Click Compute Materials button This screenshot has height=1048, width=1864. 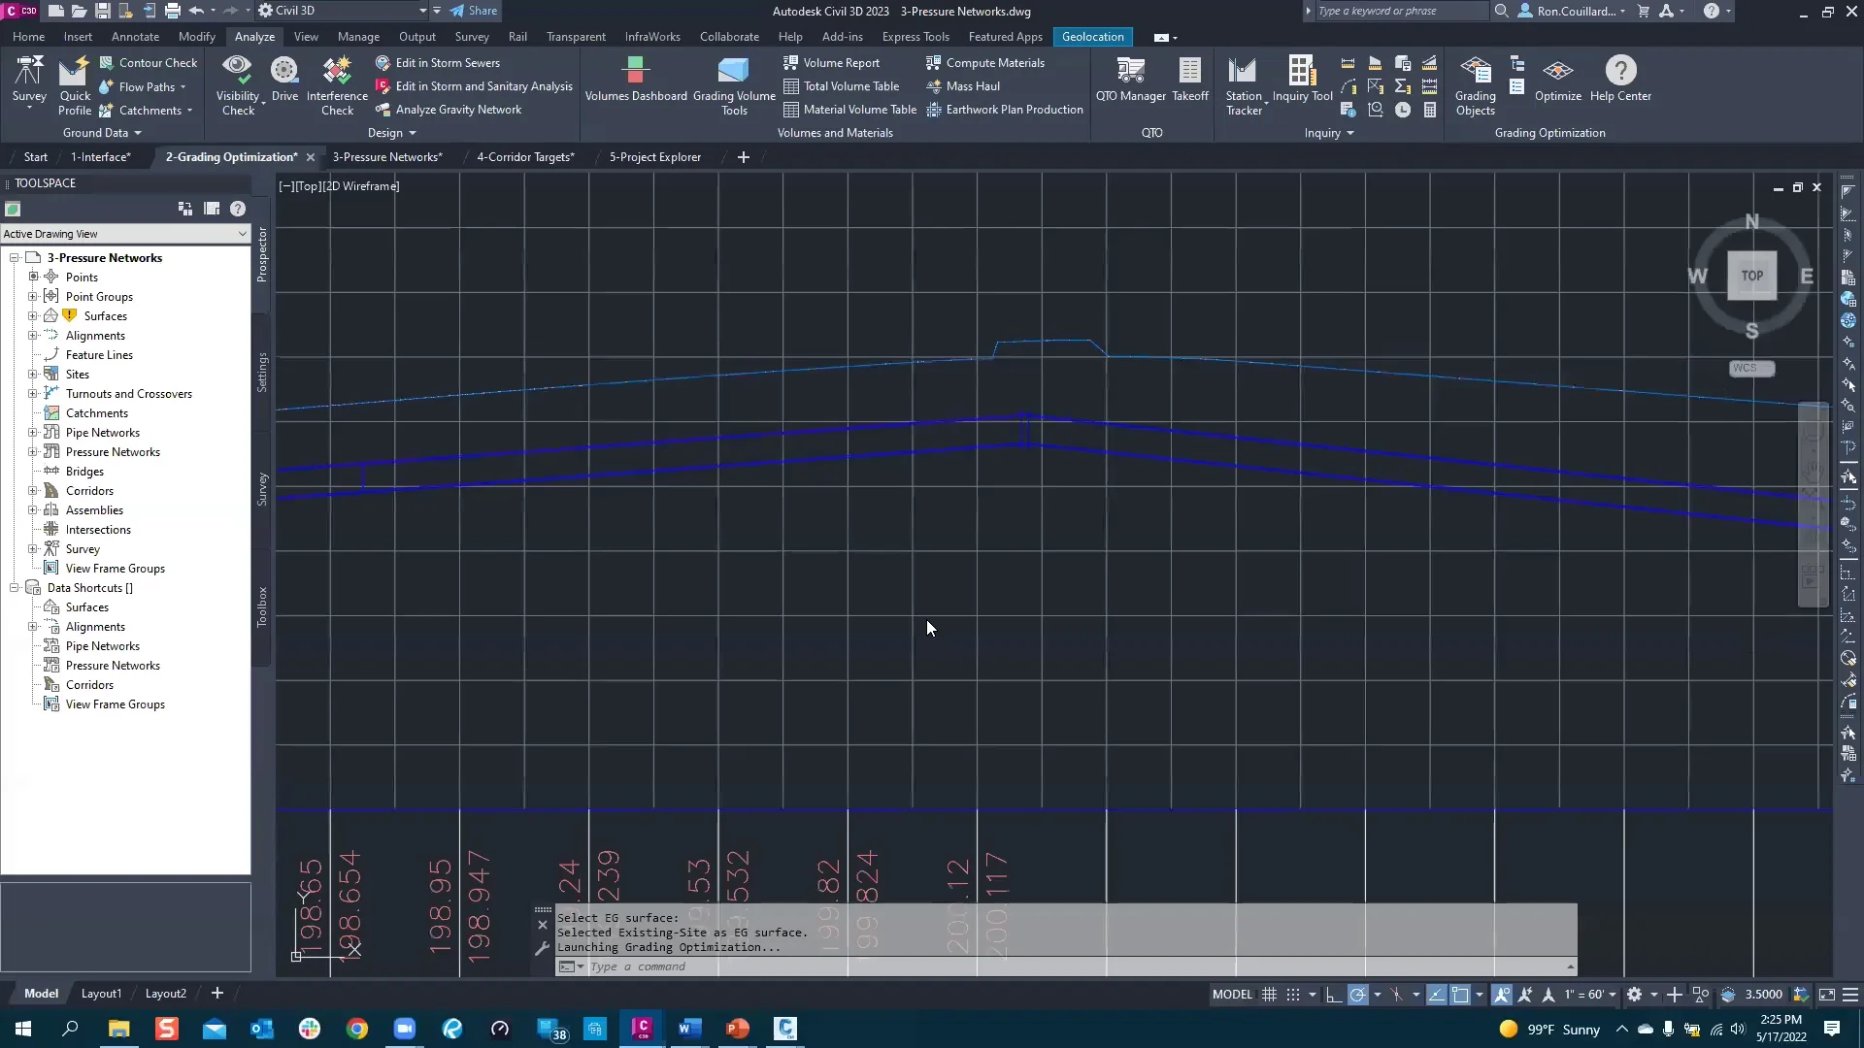pyautogui.click(x=985, y=63)
